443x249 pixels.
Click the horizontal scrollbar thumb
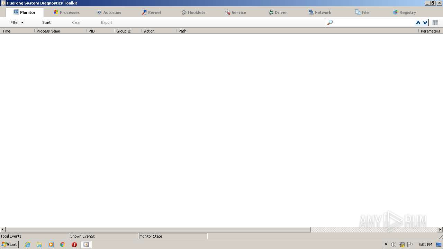(158, 229)
